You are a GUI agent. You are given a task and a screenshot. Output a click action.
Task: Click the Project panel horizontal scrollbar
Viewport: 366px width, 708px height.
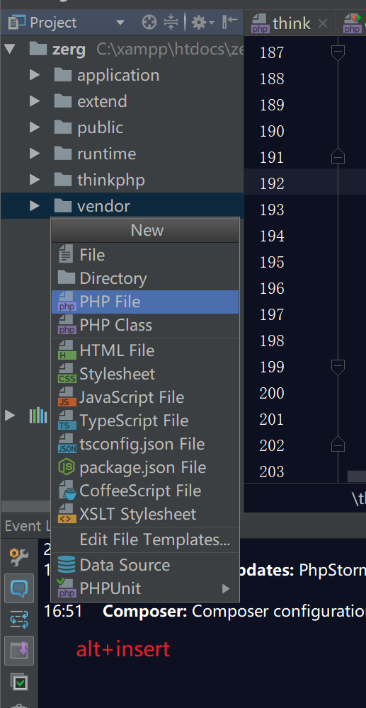(25, 506)
